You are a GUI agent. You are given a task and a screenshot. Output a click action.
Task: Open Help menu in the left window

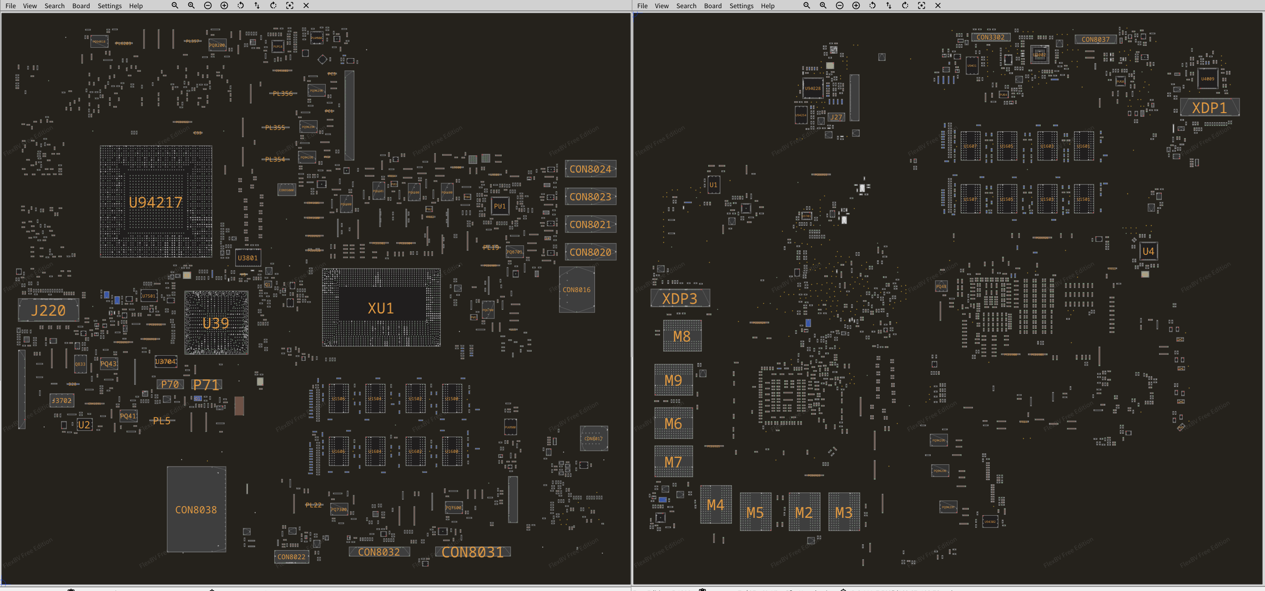(136, 6)
